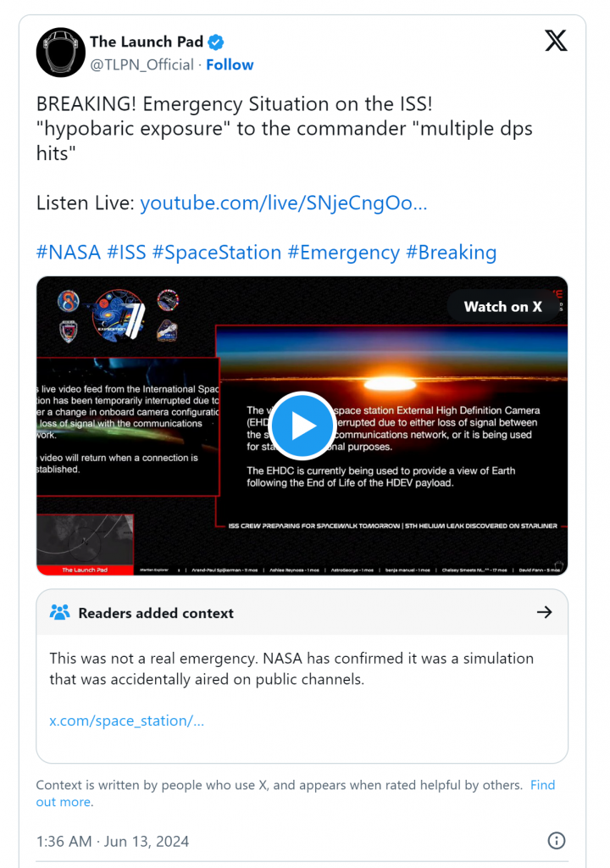Follow the TLPN_Official account

click(x=230, y=64)
